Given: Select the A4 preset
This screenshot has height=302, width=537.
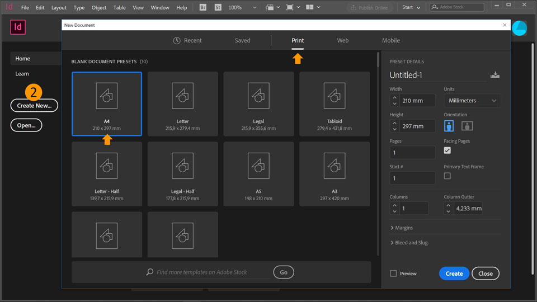Looking at the screenshot, I should click(107, 104).
